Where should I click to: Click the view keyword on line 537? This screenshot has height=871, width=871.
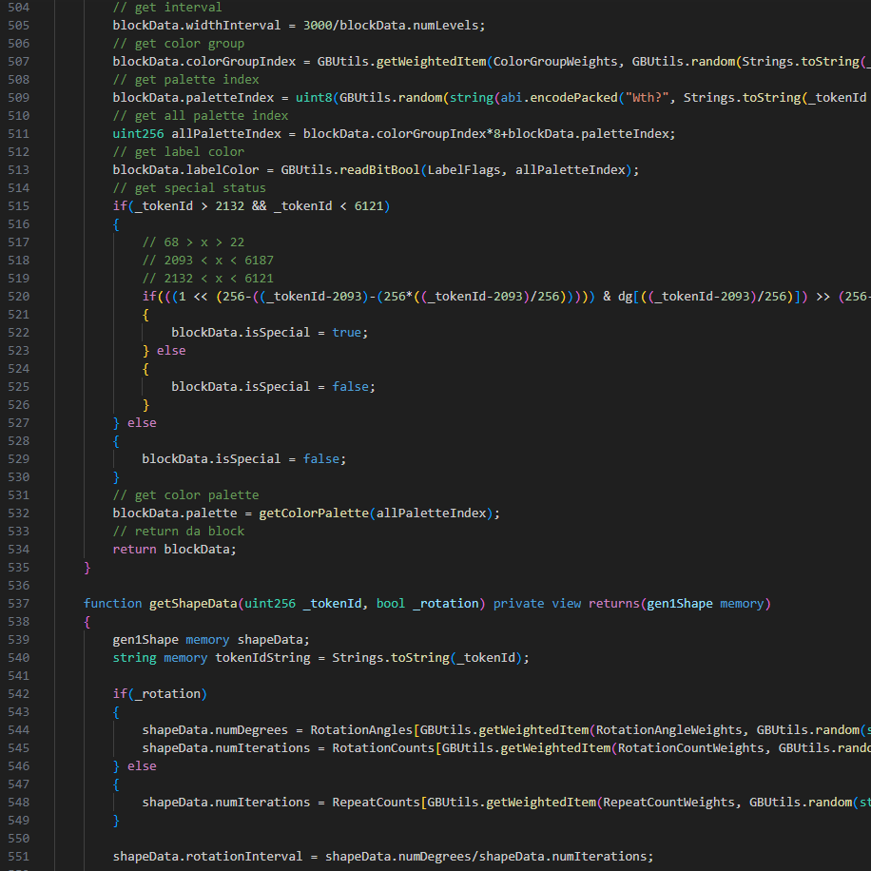[566, 604]
